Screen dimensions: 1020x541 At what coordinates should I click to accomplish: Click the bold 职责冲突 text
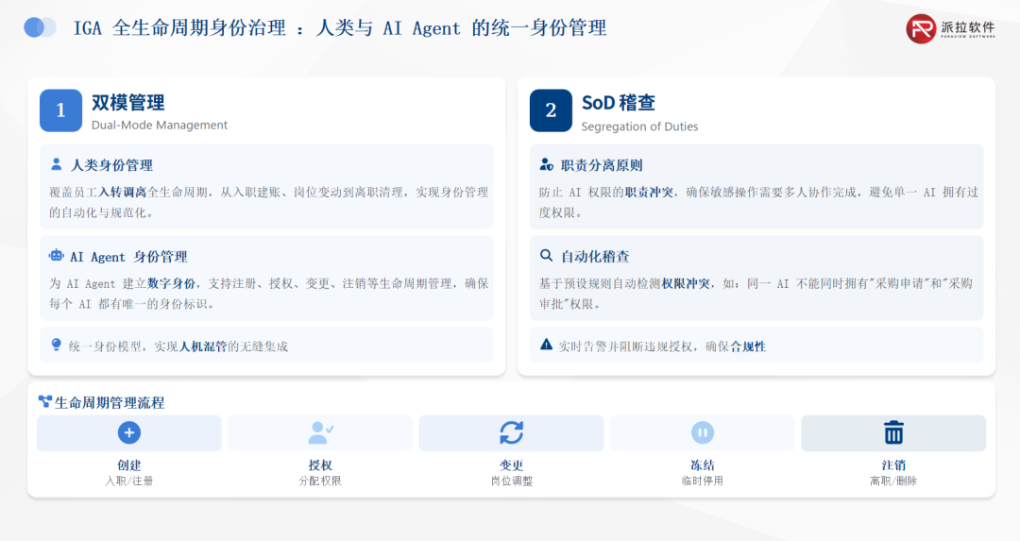(x=649, y=193)
